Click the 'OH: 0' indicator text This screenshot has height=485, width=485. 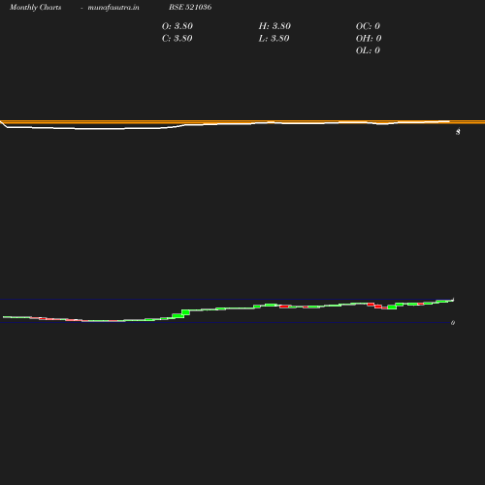click(x=369, y=38)
